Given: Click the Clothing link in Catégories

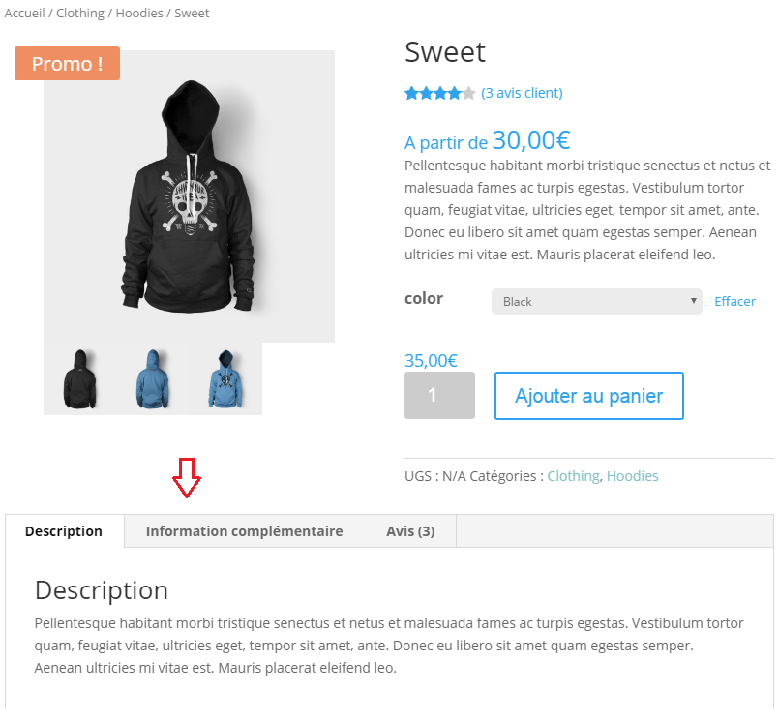Looking at the screenshot, I should (x=573, y=475).
